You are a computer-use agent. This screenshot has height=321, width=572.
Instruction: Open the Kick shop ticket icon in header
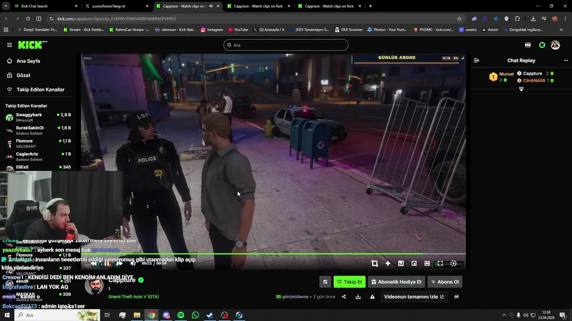coord(528,45)
